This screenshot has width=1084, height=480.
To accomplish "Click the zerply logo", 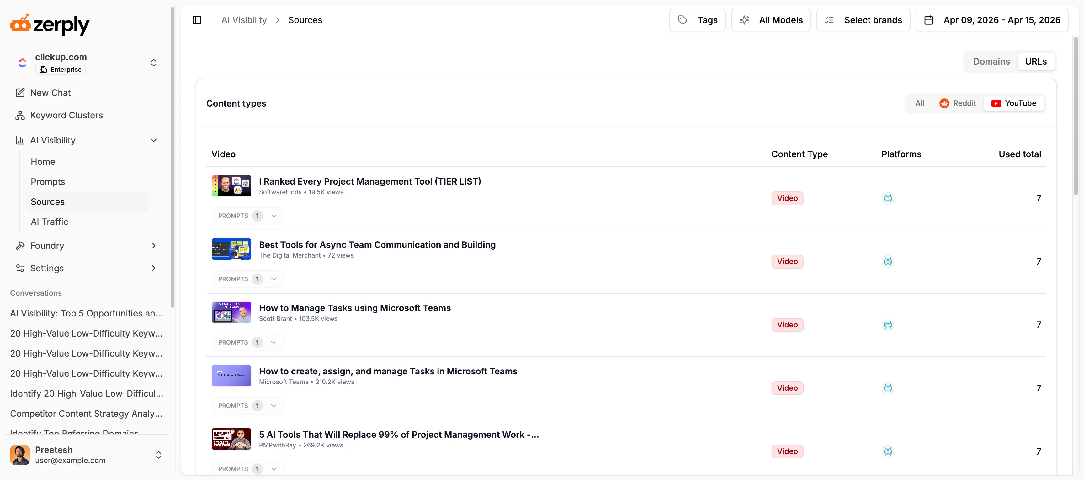I will (50, 24).
